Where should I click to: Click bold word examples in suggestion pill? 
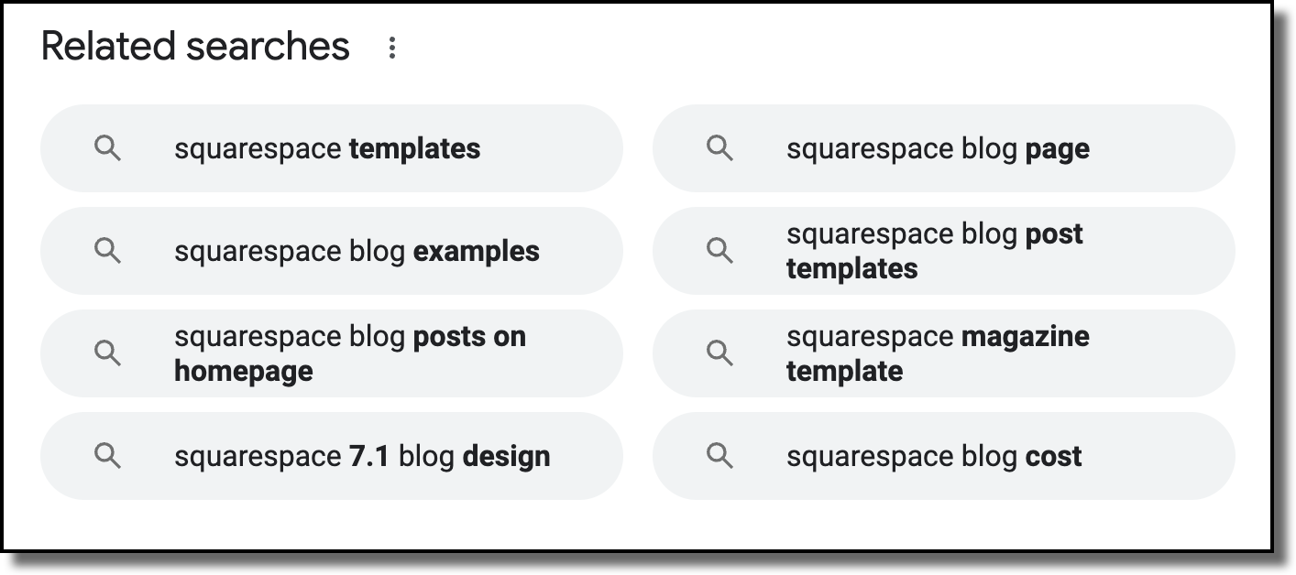tap(477, 252)
